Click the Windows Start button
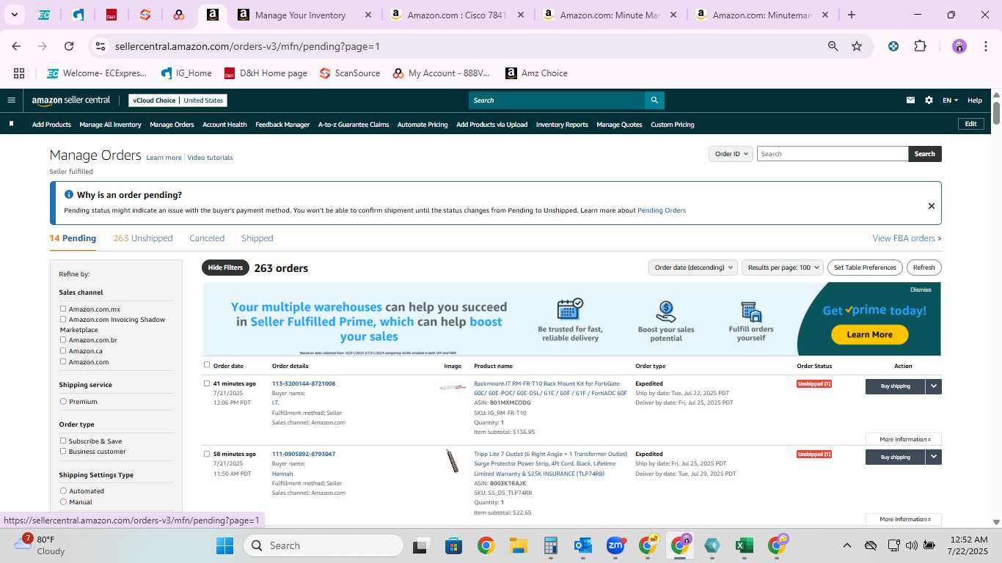 tap(224, 545)
